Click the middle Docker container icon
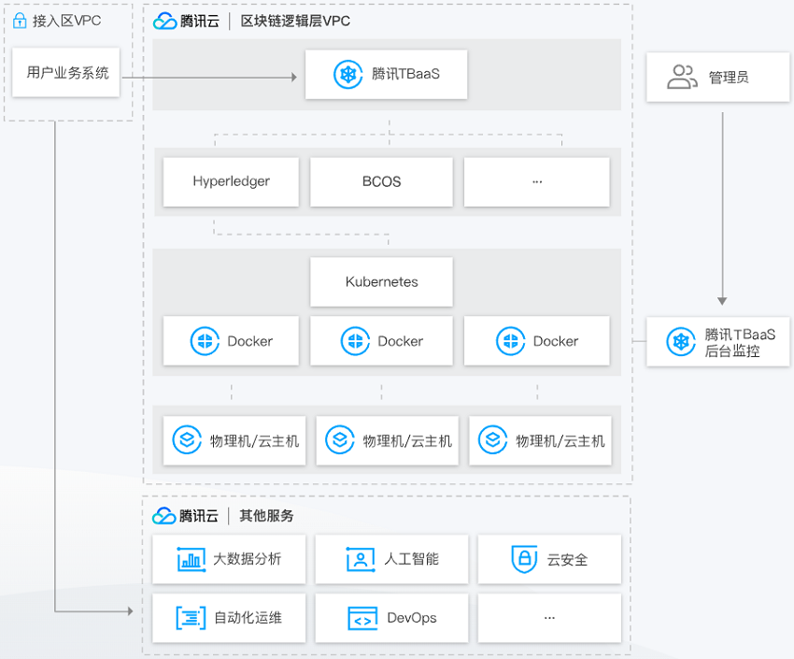Image resolution: width=794 pixels, height=659 pixels. (x=355, y=341)
